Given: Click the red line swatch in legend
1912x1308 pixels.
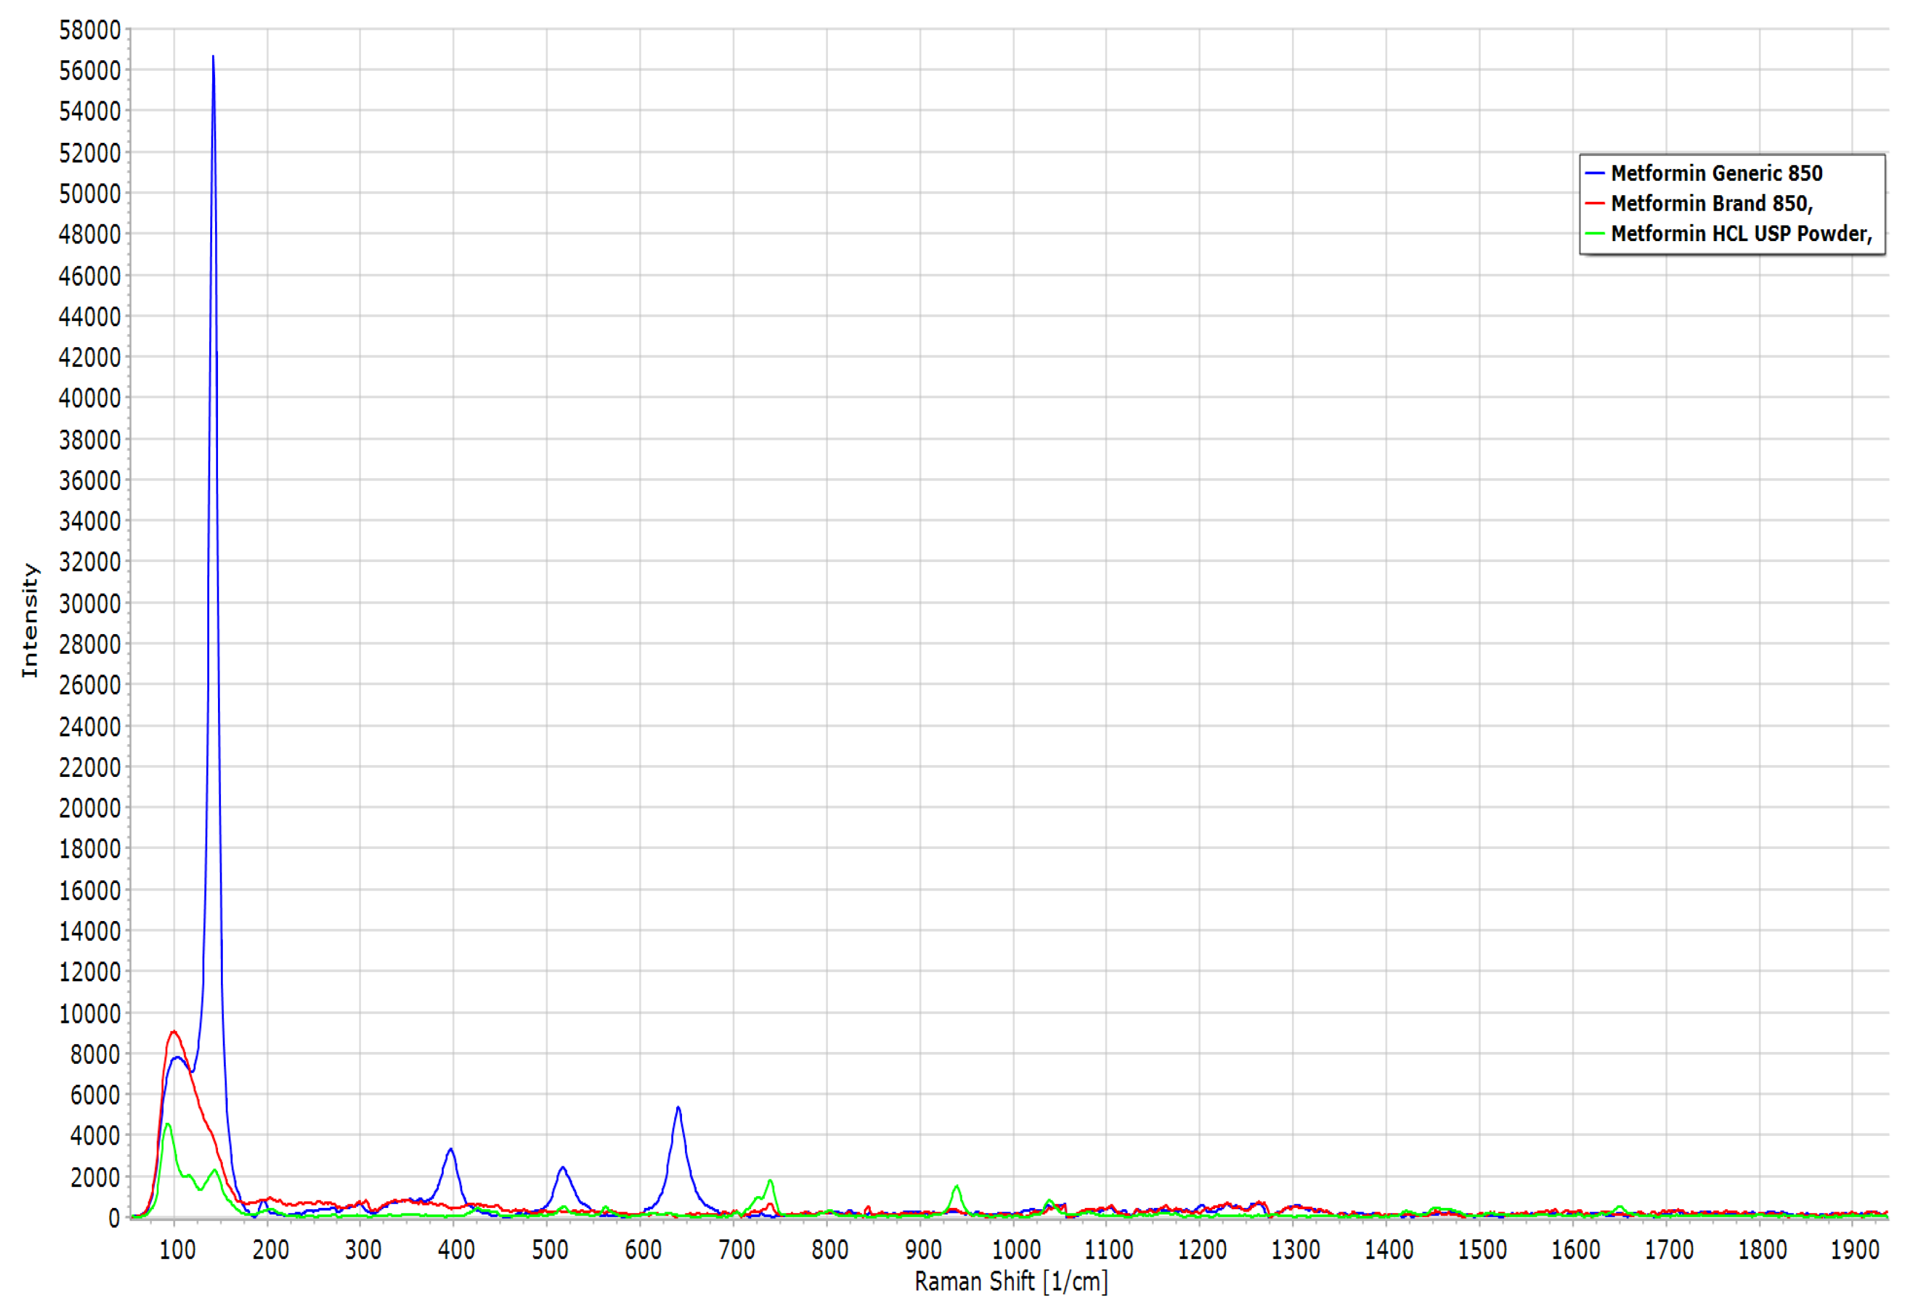Looking at the screenshot, I should 1595,204.
